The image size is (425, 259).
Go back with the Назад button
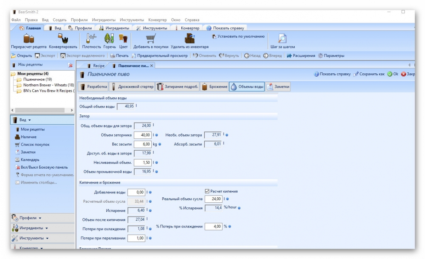253,56
